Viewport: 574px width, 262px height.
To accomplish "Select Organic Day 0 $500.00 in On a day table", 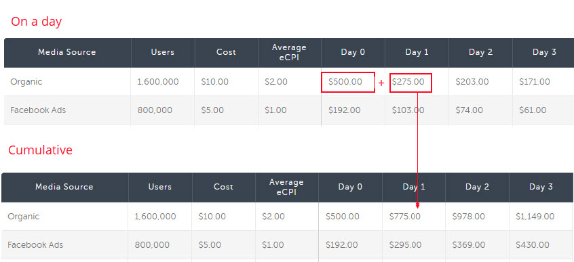I will click(x=345, y=82).
